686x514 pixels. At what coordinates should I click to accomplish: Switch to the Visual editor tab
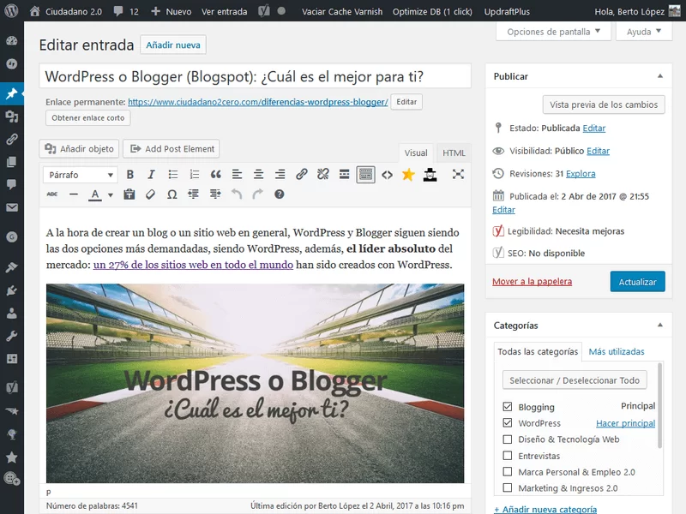point(416,153)
